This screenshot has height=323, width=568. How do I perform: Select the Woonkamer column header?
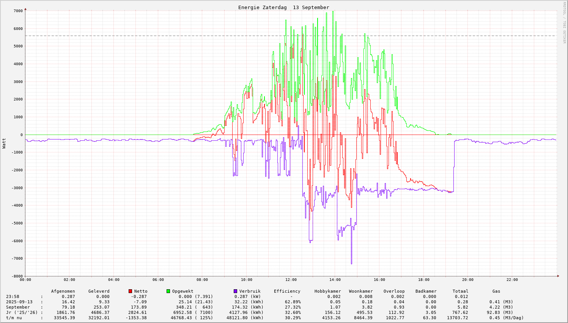(x=361, y=291)
